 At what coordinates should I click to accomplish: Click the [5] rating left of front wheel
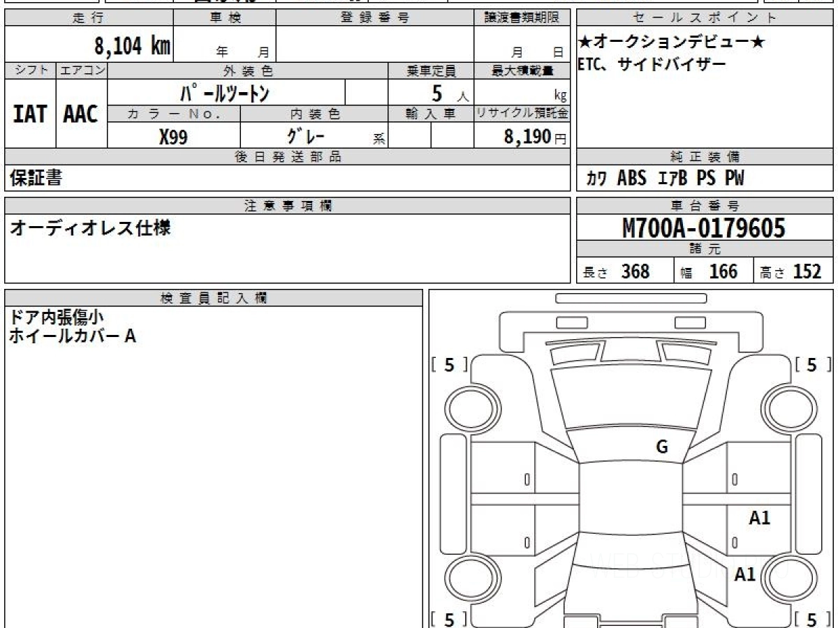click(x=449, y=365)
